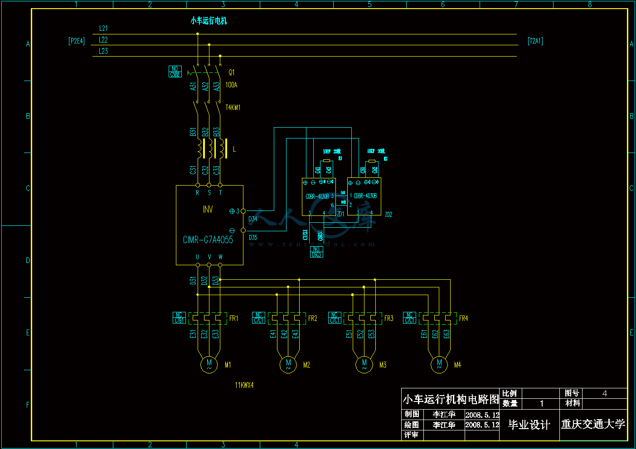Click the M3 motor symbol
Image resolution: width=636 pixels, height=449 pixels.
click(x=364, y=364)
